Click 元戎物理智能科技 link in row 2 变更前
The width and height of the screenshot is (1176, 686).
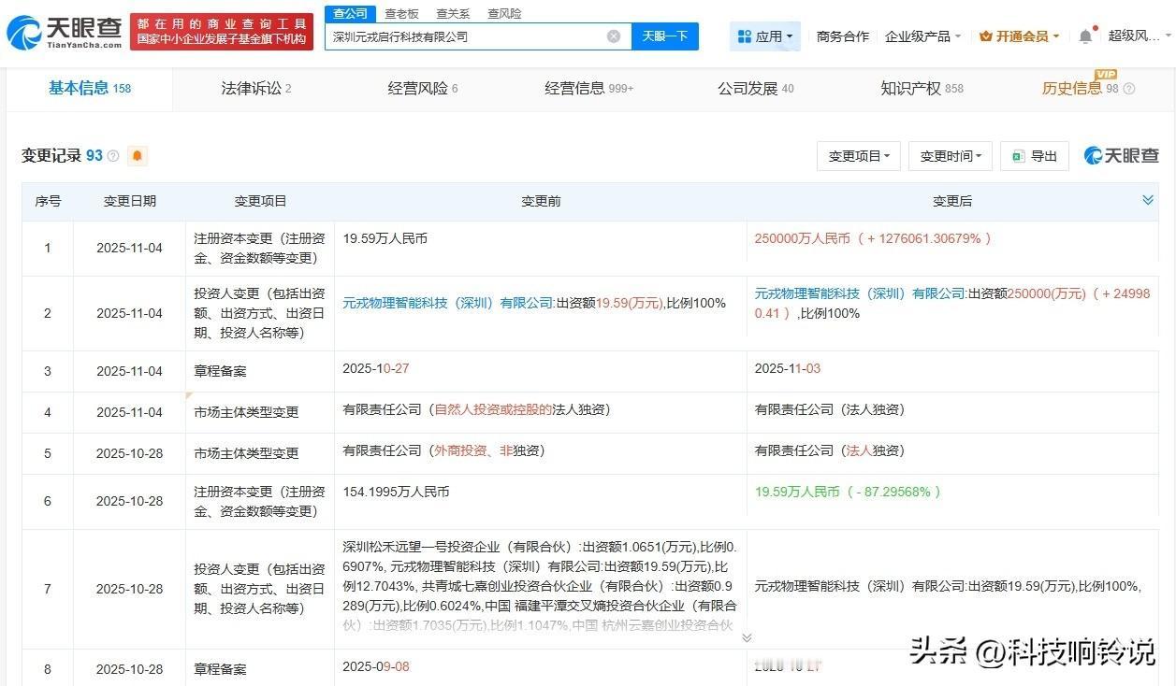[449, 303]
